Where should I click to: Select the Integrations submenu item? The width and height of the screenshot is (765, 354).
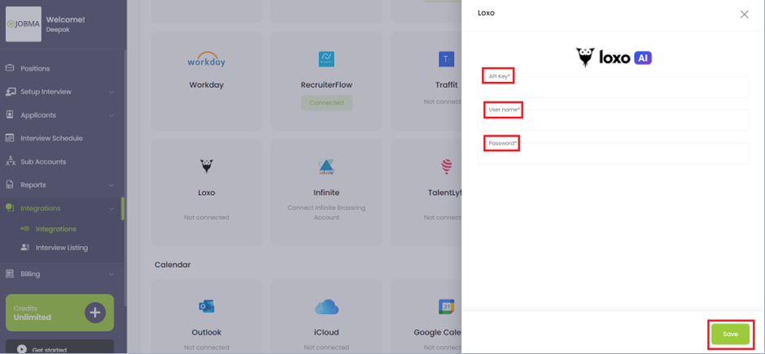point(55,229)
